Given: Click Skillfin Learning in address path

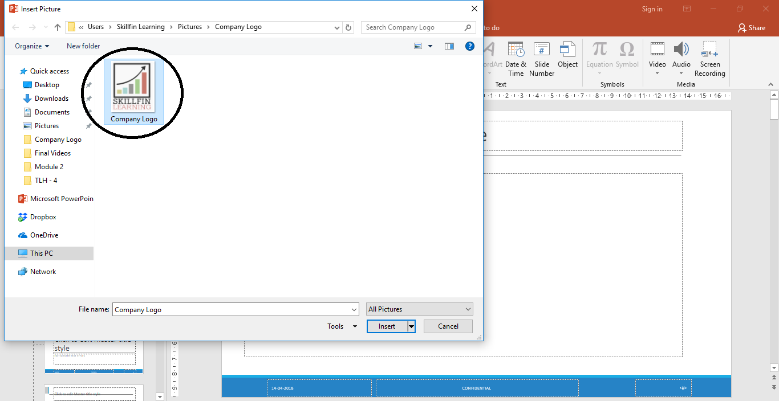Looking at the screenshot, I should 141,27.
